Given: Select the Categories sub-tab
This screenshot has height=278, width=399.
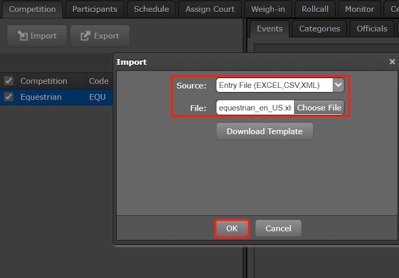Looking at the screenshot, I should pyautogui.click(x=319, y=28).
